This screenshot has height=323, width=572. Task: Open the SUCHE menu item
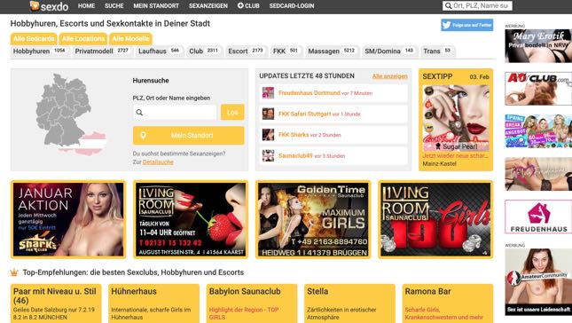tap(114, 6)
